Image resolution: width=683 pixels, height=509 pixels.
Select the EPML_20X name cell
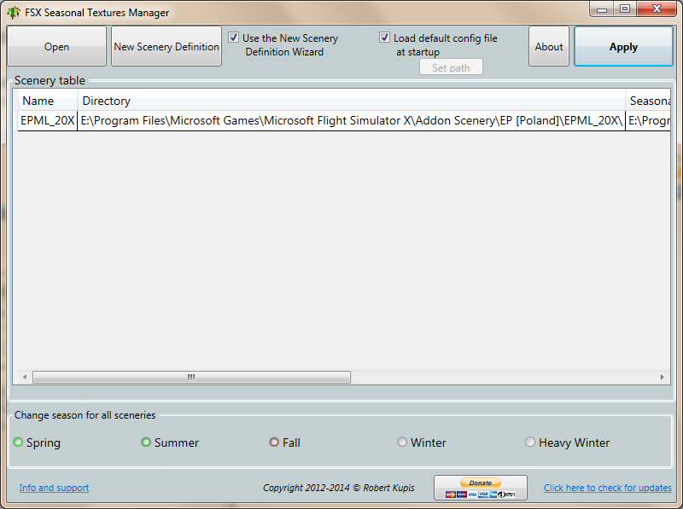point(48,120)
